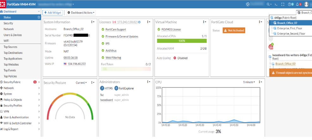
Task: Open Top Applications dashboard
Action: coord(13,59)
